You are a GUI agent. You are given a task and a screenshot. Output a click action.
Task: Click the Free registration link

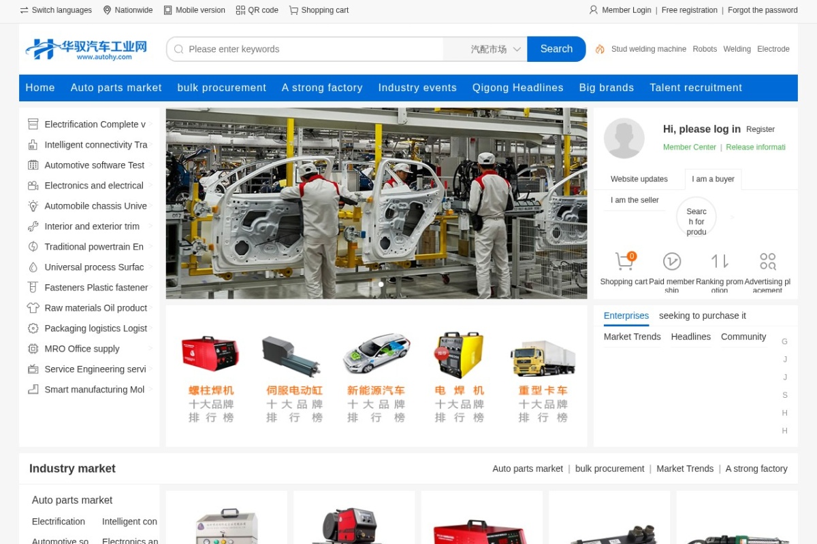[690, 10]
